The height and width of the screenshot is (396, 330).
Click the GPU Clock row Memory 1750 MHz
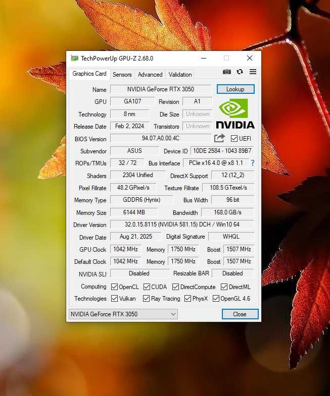pos(183,249)
